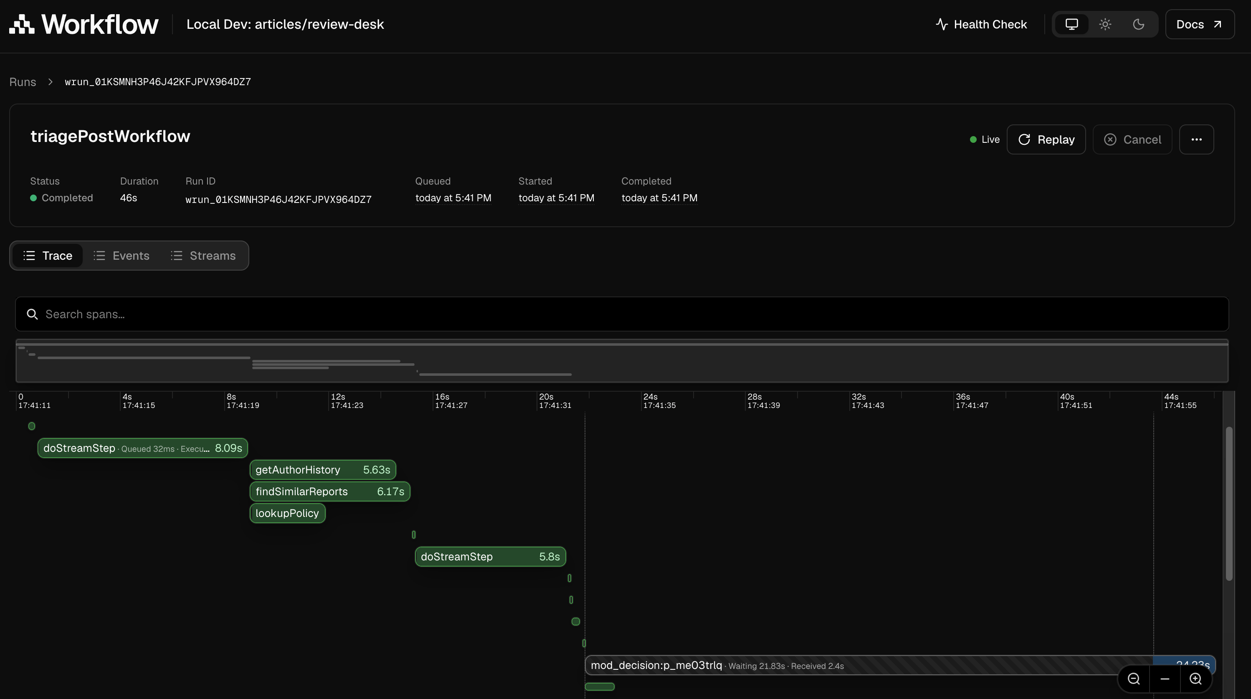Click the magnifier icon in the search bar
Screen dimensions: 1251x699
coord(32,314)
